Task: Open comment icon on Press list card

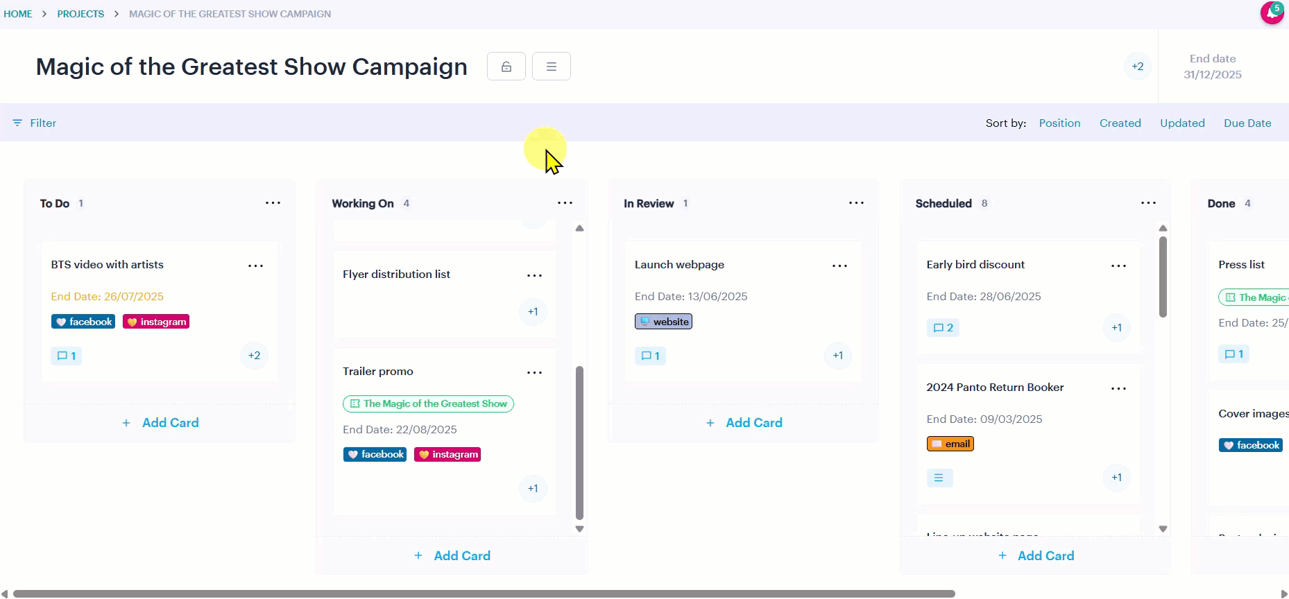Action: 1234,354
